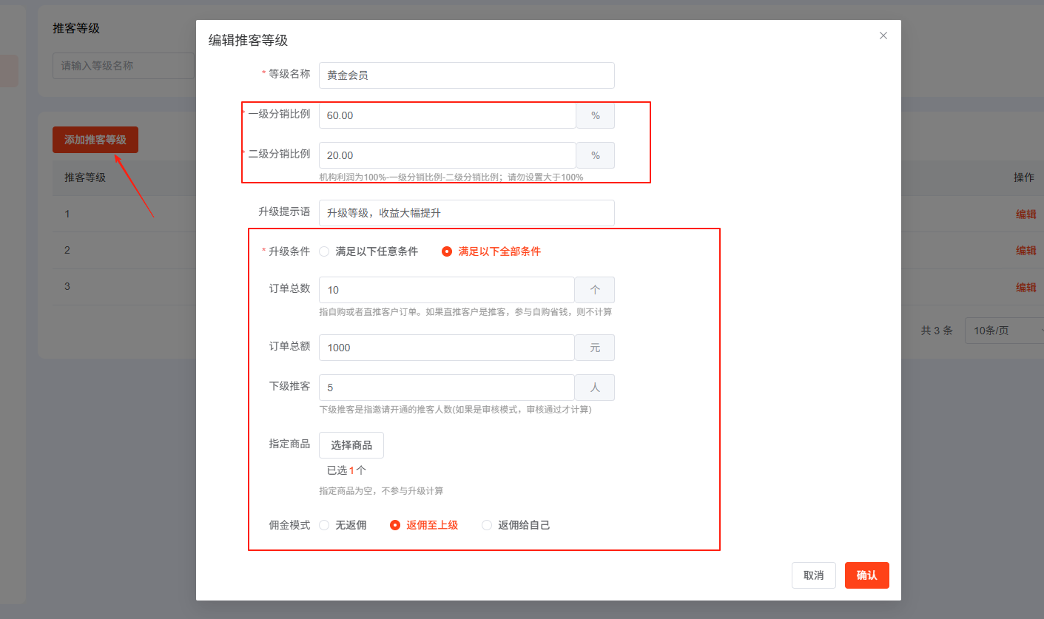The height and width of the screenshot is (619, 1044).
Task: Click the 订单总额 input showing 1000
Action: tap(446, 348)
